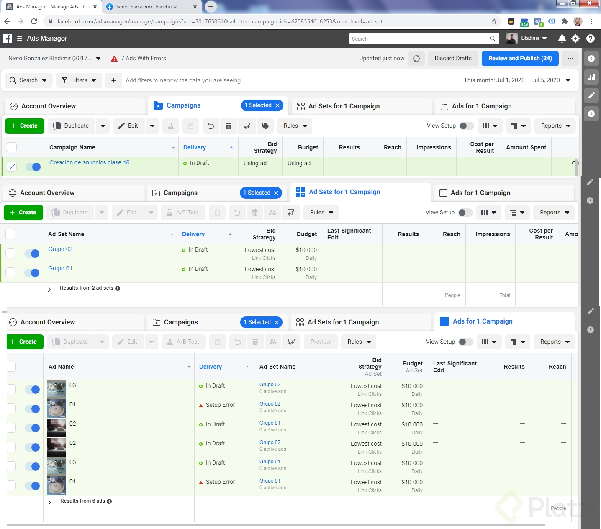Refresh data next to Updated just now
Viewport: 601px width, 529px height.
pos(416,59)
